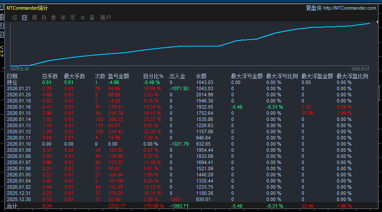Click the 出入金 column header
Image resolution: width=382 pixels, height=212 pixels.
coord(177,76)
